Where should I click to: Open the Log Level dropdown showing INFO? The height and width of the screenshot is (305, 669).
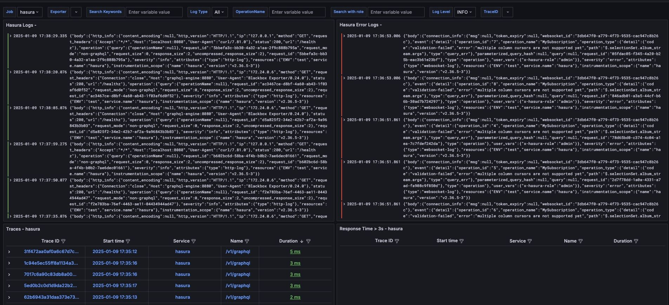(x=465, y=12)
